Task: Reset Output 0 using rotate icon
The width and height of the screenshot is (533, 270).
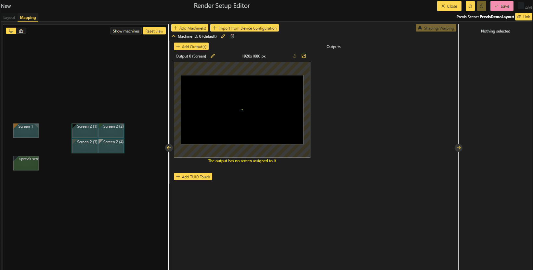Action: 294,56
